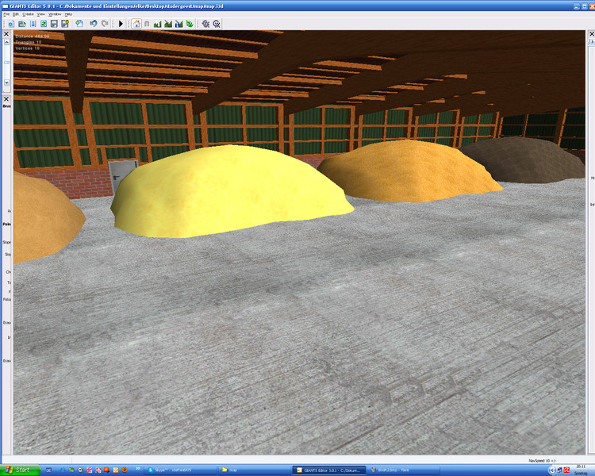Select the terrain info layer paint icon
595x476 pixels.
point(178,24)
